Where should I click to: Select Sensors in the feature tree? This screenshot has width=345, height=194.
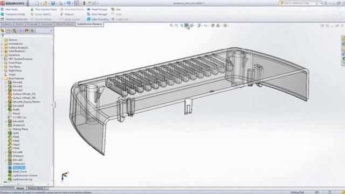pos(13,40)
